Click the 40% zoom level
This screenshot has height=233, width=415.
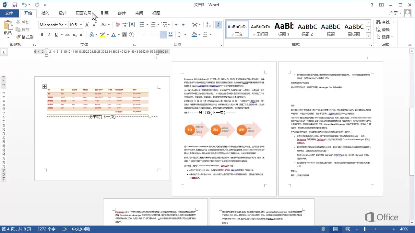(404, 229)
